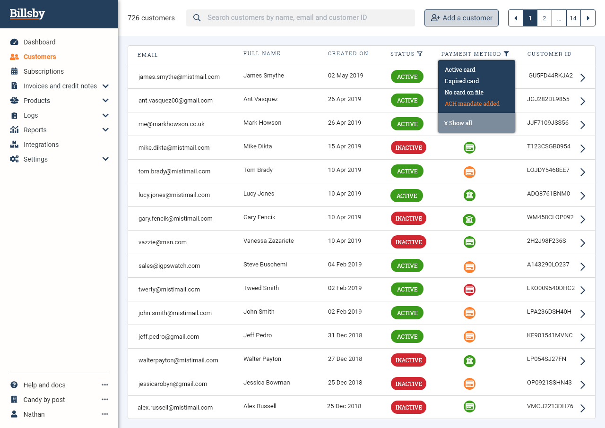This screenshot has width=605, height=428.
Task: Expand the Logs sidebar section
Action: (105, 115)
